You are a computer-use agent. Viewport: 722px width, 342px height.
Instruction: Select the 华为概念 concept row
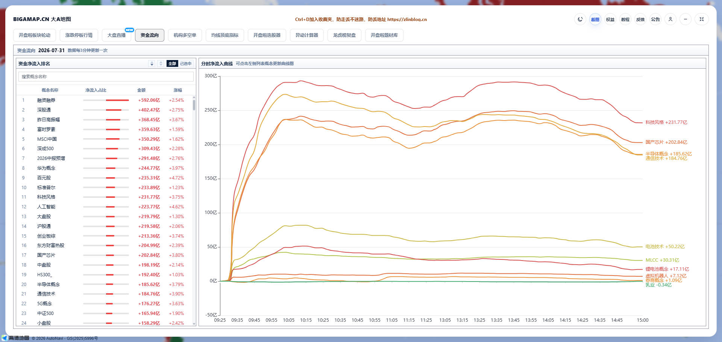[104, 168]
